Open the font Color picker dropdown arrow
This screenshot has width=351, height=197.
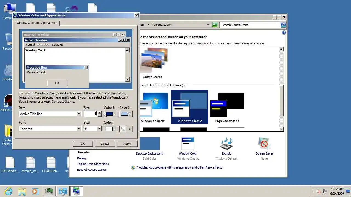[x=115, y=129]
